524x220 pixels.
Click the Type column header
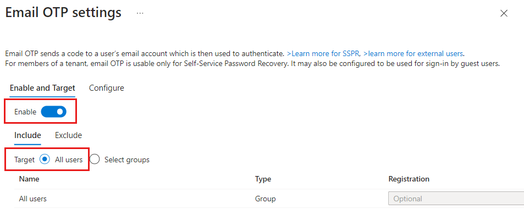tap(263, 179)
